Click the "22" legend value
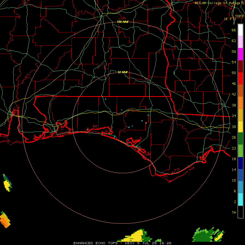This screenshot has width=245, height=245. coord(234,148)
